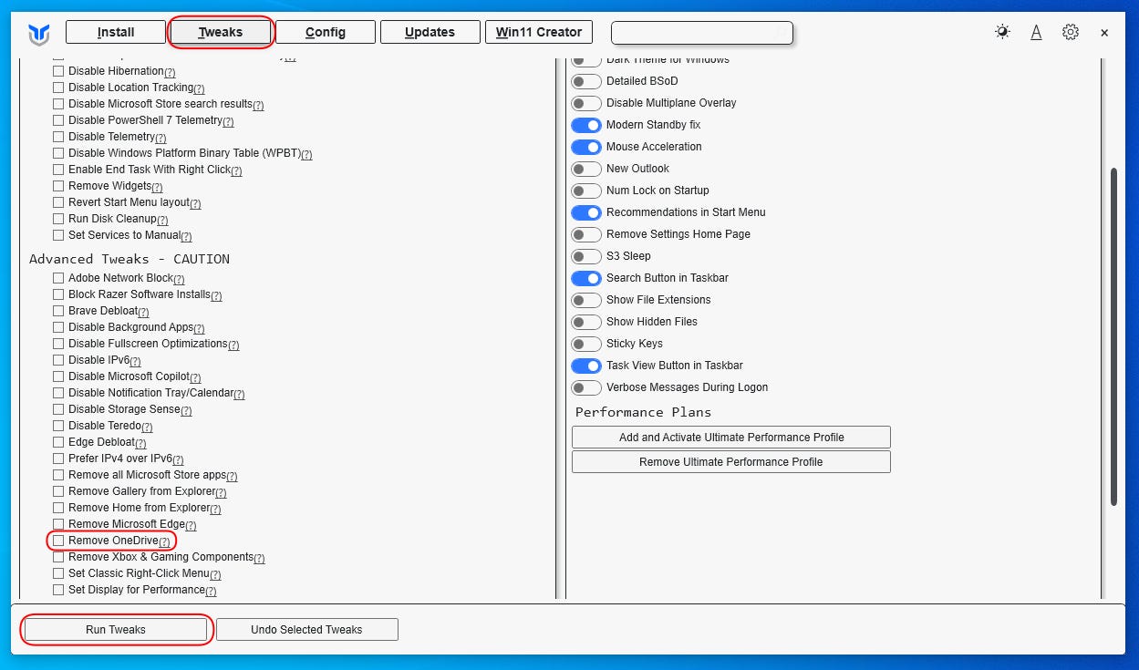The image size is (1139, 670).
Task: Open help (?) for Run Disk Cleanup
Action: pyautogui.click(x=162, y=220)
